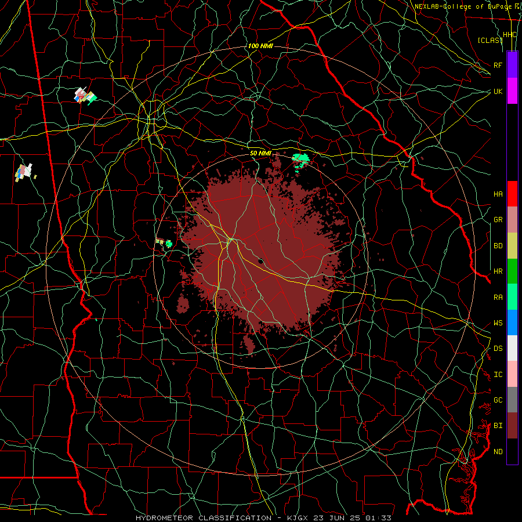522x522 pixels.
Task: Click the HA legend label
Action: [x=498, y=194]
